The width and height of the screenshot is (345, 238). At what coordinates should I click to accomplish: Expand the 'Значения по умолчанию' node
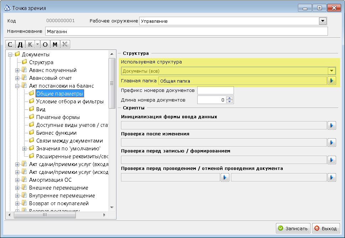coord(25,149)
